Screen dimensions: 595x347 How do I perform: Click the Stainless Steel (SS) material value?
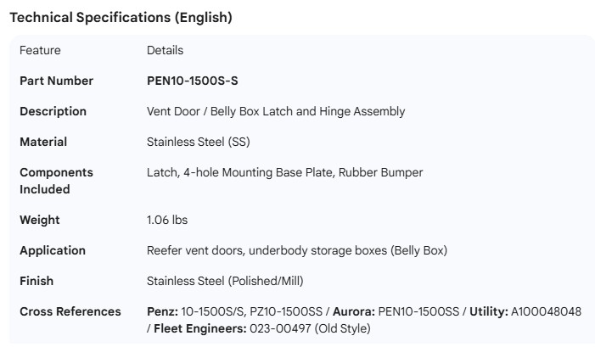[199, 142]
